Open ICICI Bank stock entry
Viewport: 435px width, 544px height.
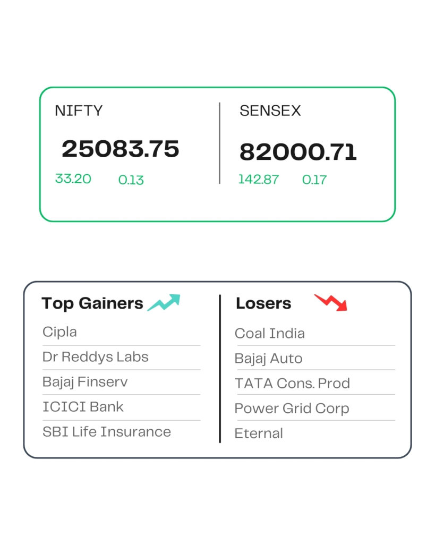tap(83, 406)
